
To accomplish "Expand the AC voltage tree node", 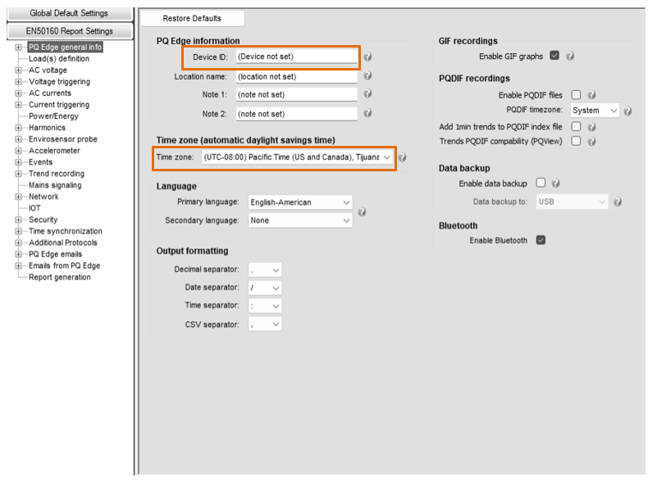I will [x=18, y=70].
